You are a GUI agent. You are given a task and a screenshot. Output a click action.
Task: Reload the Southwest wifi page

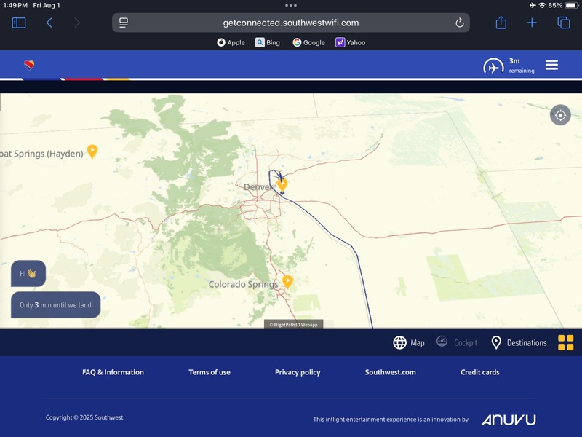tap(460, 23)
